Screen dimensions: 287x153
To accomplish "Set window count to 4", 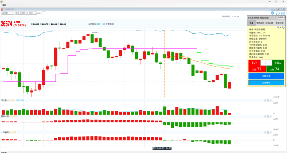I will (x=235, y=17).
